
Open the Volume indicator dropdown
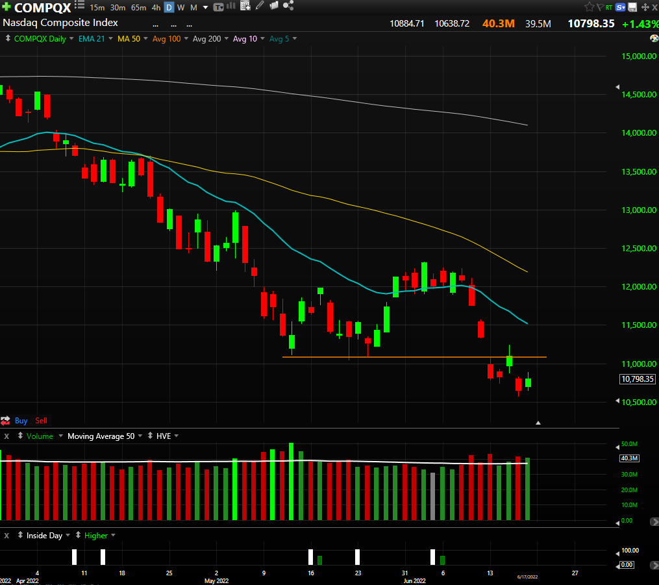60,436
